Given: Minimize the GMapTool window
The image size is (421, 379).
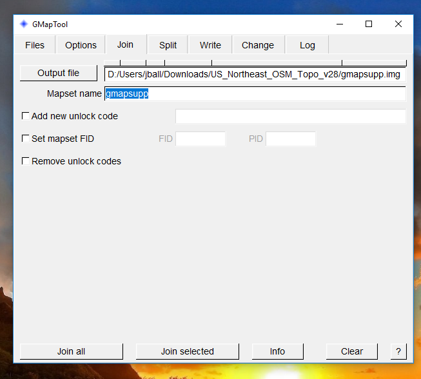Looking at the screenshot, I should coord(340,24).
